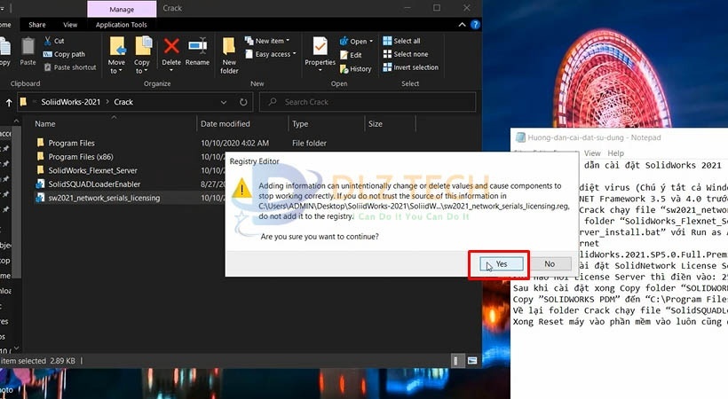Viewport: 728px width, 399px height.
Task: Open the View menu in Notepad
Action: point(592,153)
